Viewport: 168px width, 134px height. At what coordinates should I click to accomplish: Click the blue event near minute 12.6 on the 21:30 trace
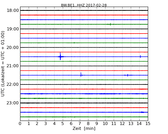pos(128,75)
